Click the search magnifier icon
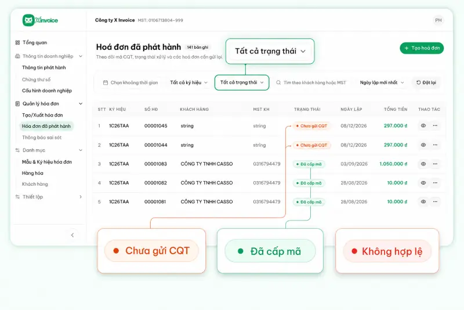Screen dimensions: 464x310 [x=278, y=82]
